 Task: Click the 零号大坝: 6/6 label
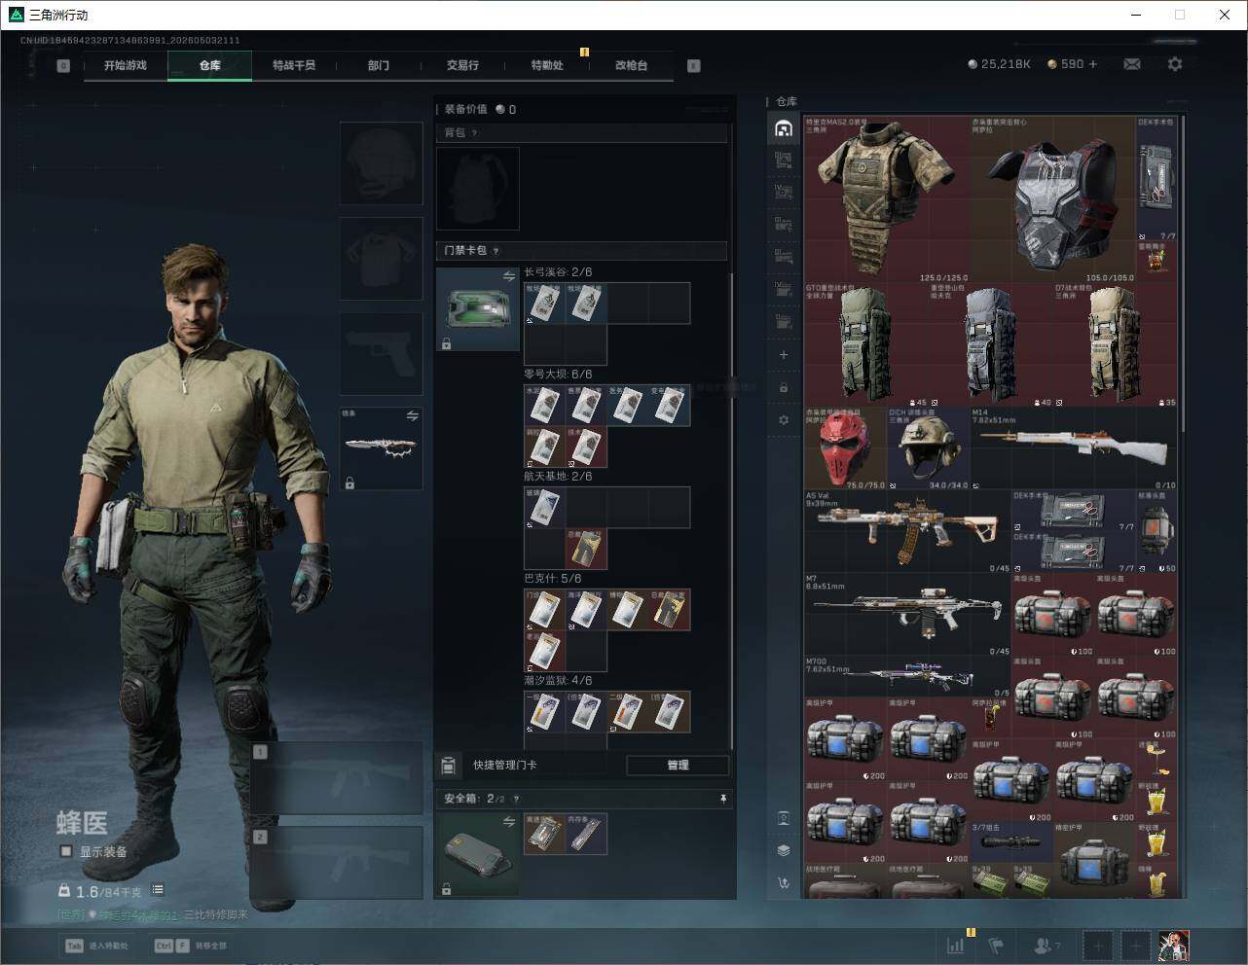click(558, 375)
